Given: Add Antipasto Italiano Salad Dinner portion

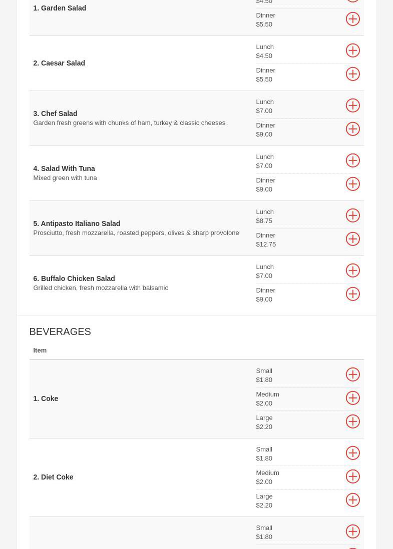Looking at the screenshot, I should (352, 239).
